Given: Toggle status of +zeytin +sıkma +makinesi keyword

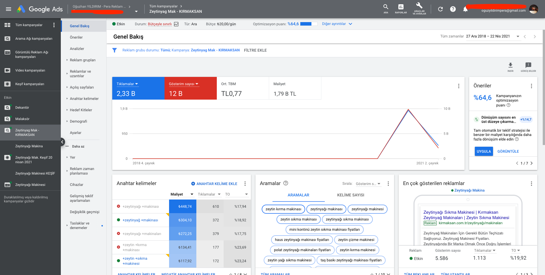Looking at the screenshot, I should click(x=118, y=261).
